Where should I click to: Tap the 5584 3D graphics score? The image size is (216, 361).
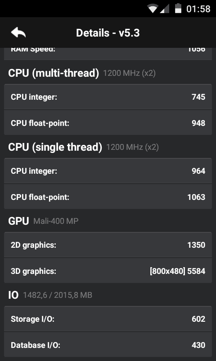click(x=196, y=271)
